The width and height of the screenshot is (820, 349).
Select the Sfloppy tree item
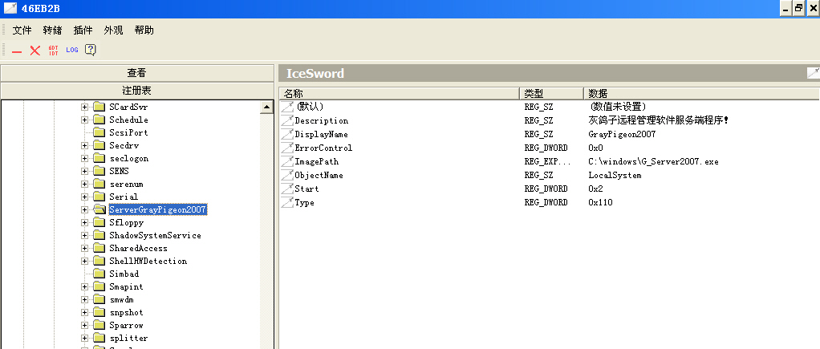(126, 222)
